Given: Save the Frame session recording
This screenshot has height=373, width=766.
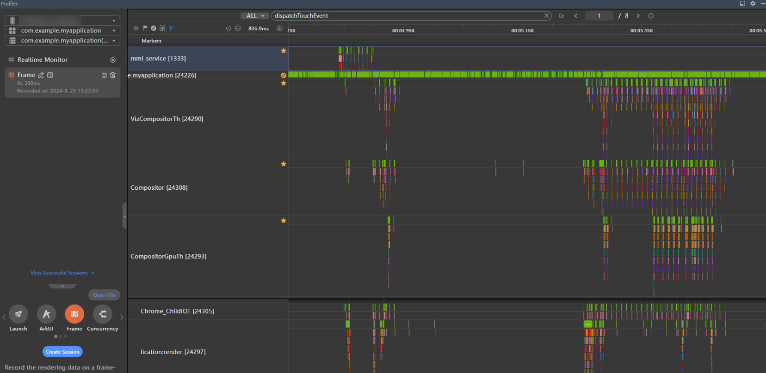Looking at the screenshot, I should (104, 75).
